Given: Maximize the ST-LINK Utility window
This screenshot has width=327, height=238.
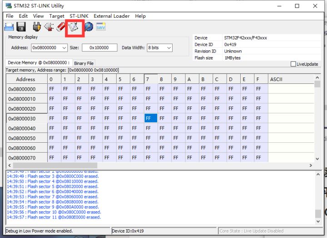Looking at the screenshot, I should 297,6.
